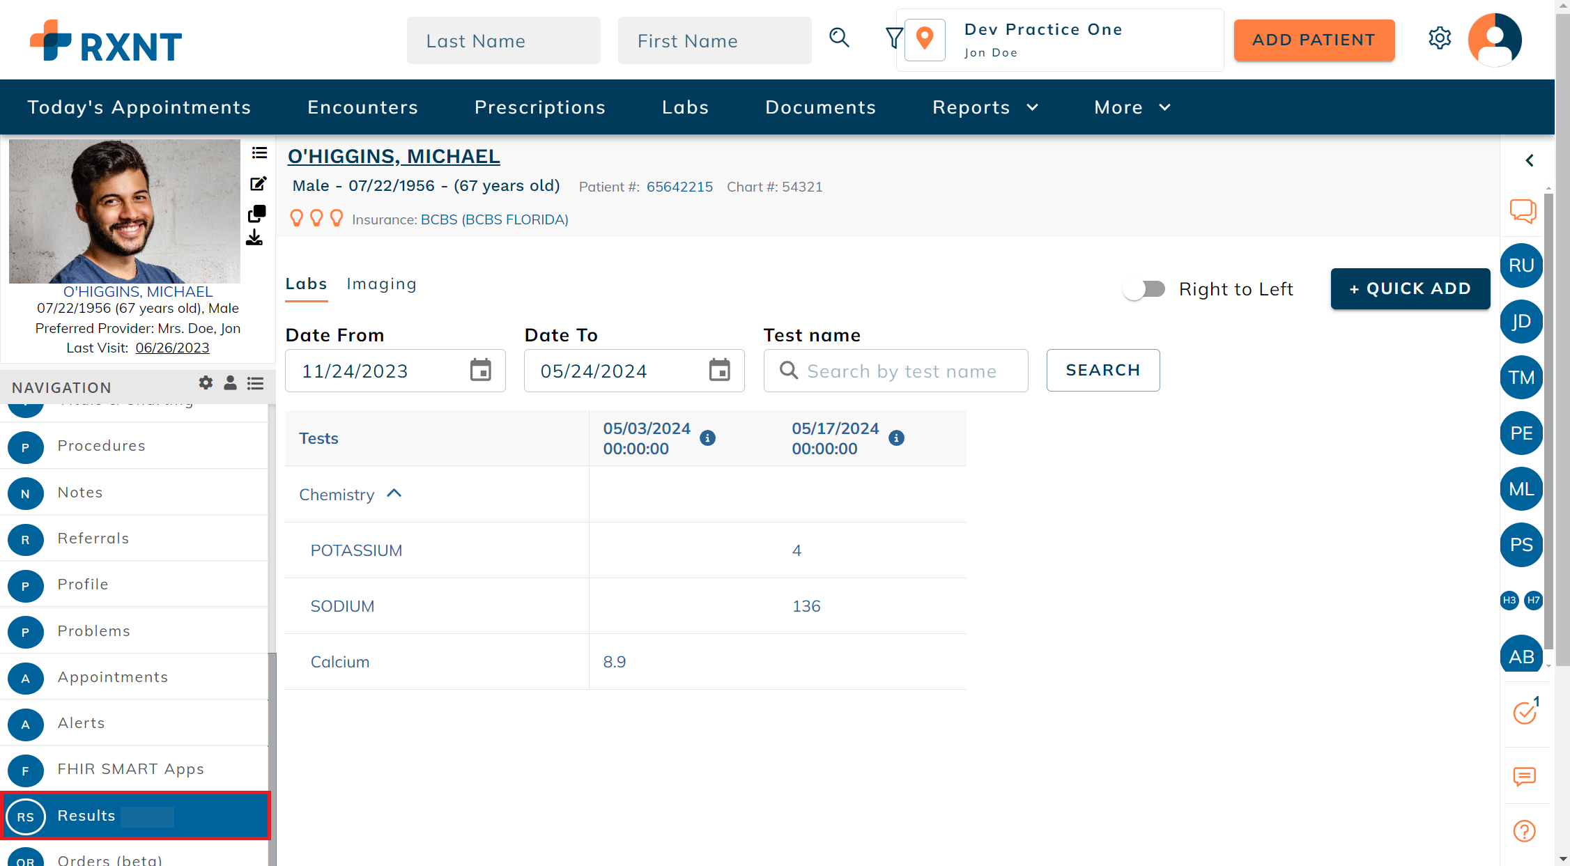Open Procedures in navigation
The height and width of the screenshot is (866, 1570).
click(134, 446)
